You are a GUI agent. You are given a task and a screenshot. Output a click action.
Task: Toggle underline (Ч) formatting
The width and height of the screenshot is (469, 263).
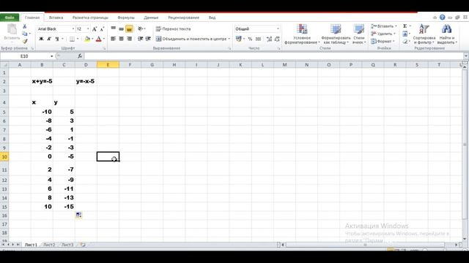[x=57, y=39]
